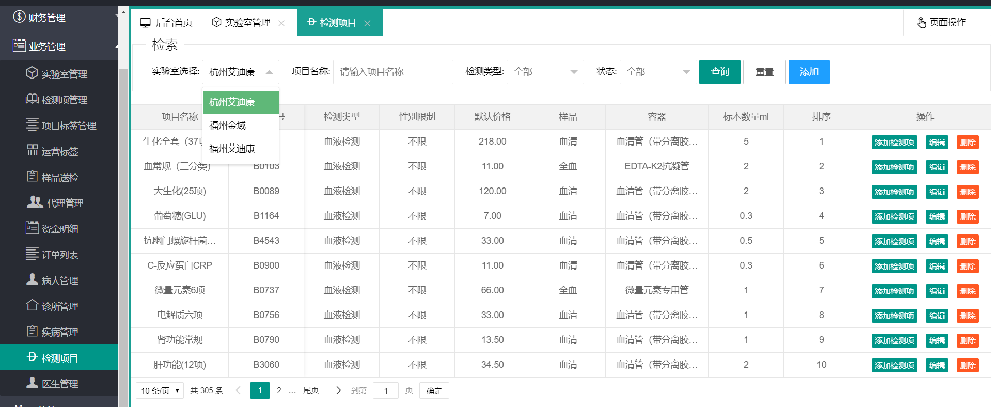
Task: Click the monitor icon on 后台首页 tab
Action: [146, 23]
